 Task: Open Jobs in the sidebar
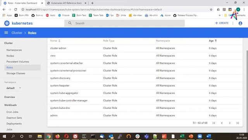point(9,129)
